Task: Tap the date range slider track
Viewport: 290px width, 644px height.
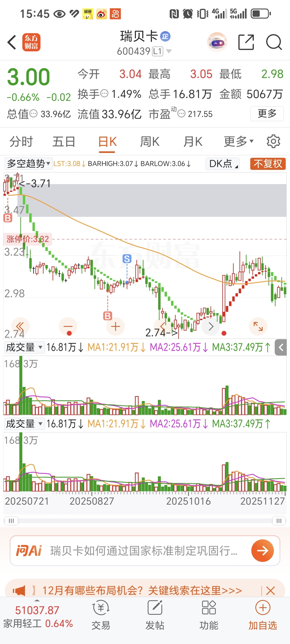Action: [145, 521]
